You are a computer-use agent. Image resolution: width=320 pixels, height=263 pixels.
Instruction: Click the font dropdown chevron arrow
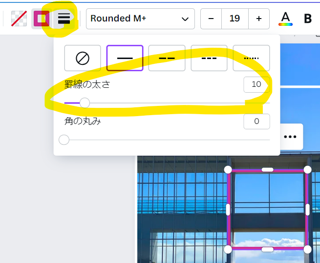pos(185,19)
